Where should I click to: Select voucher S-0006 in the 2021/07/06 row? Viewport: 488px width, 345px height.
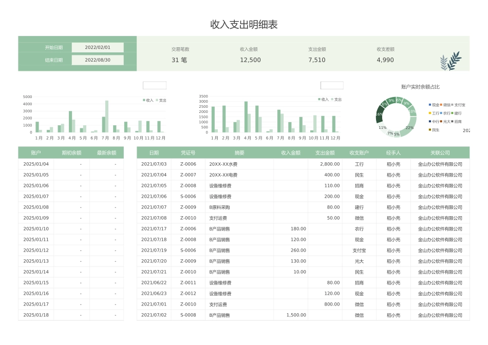189,196
